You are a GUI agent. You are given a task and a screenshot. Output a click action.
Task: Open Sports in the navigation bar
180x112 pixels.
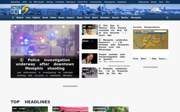tap(115, 18)
